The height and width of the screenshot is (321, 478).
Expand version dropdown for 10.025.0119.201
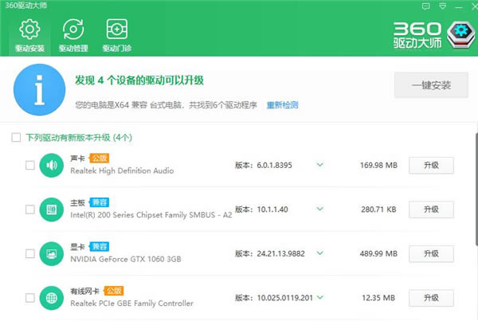tap(319, 297)
